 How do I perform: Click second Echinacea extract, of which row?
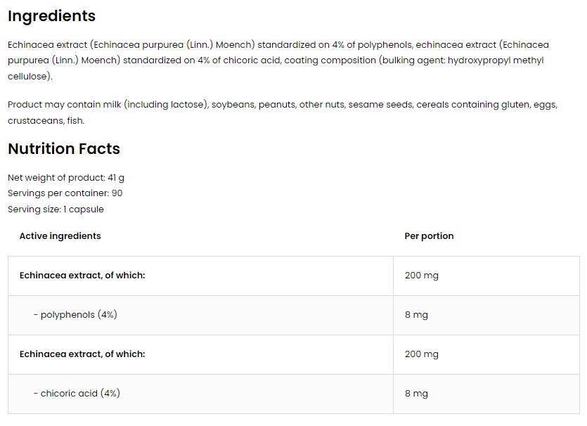point(294,354)
